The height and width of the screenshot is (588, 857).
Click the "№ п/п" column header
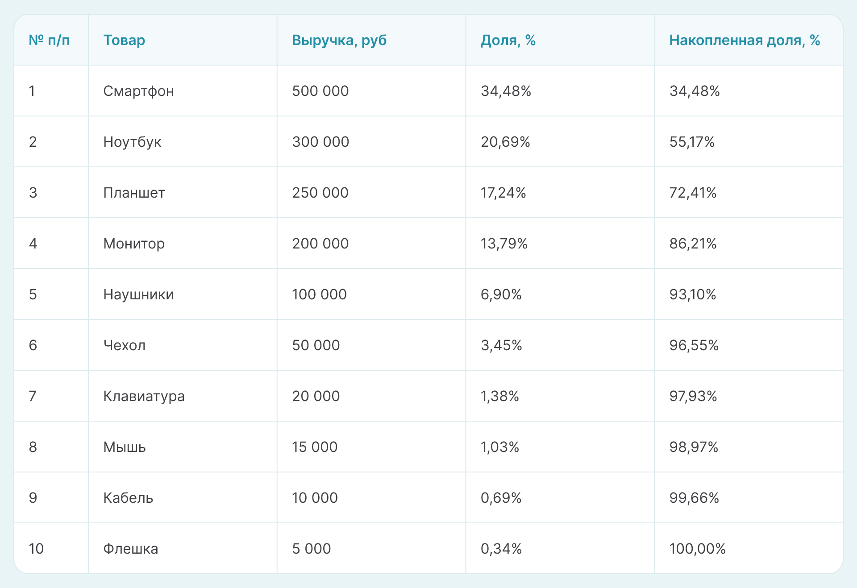[49, 40]
